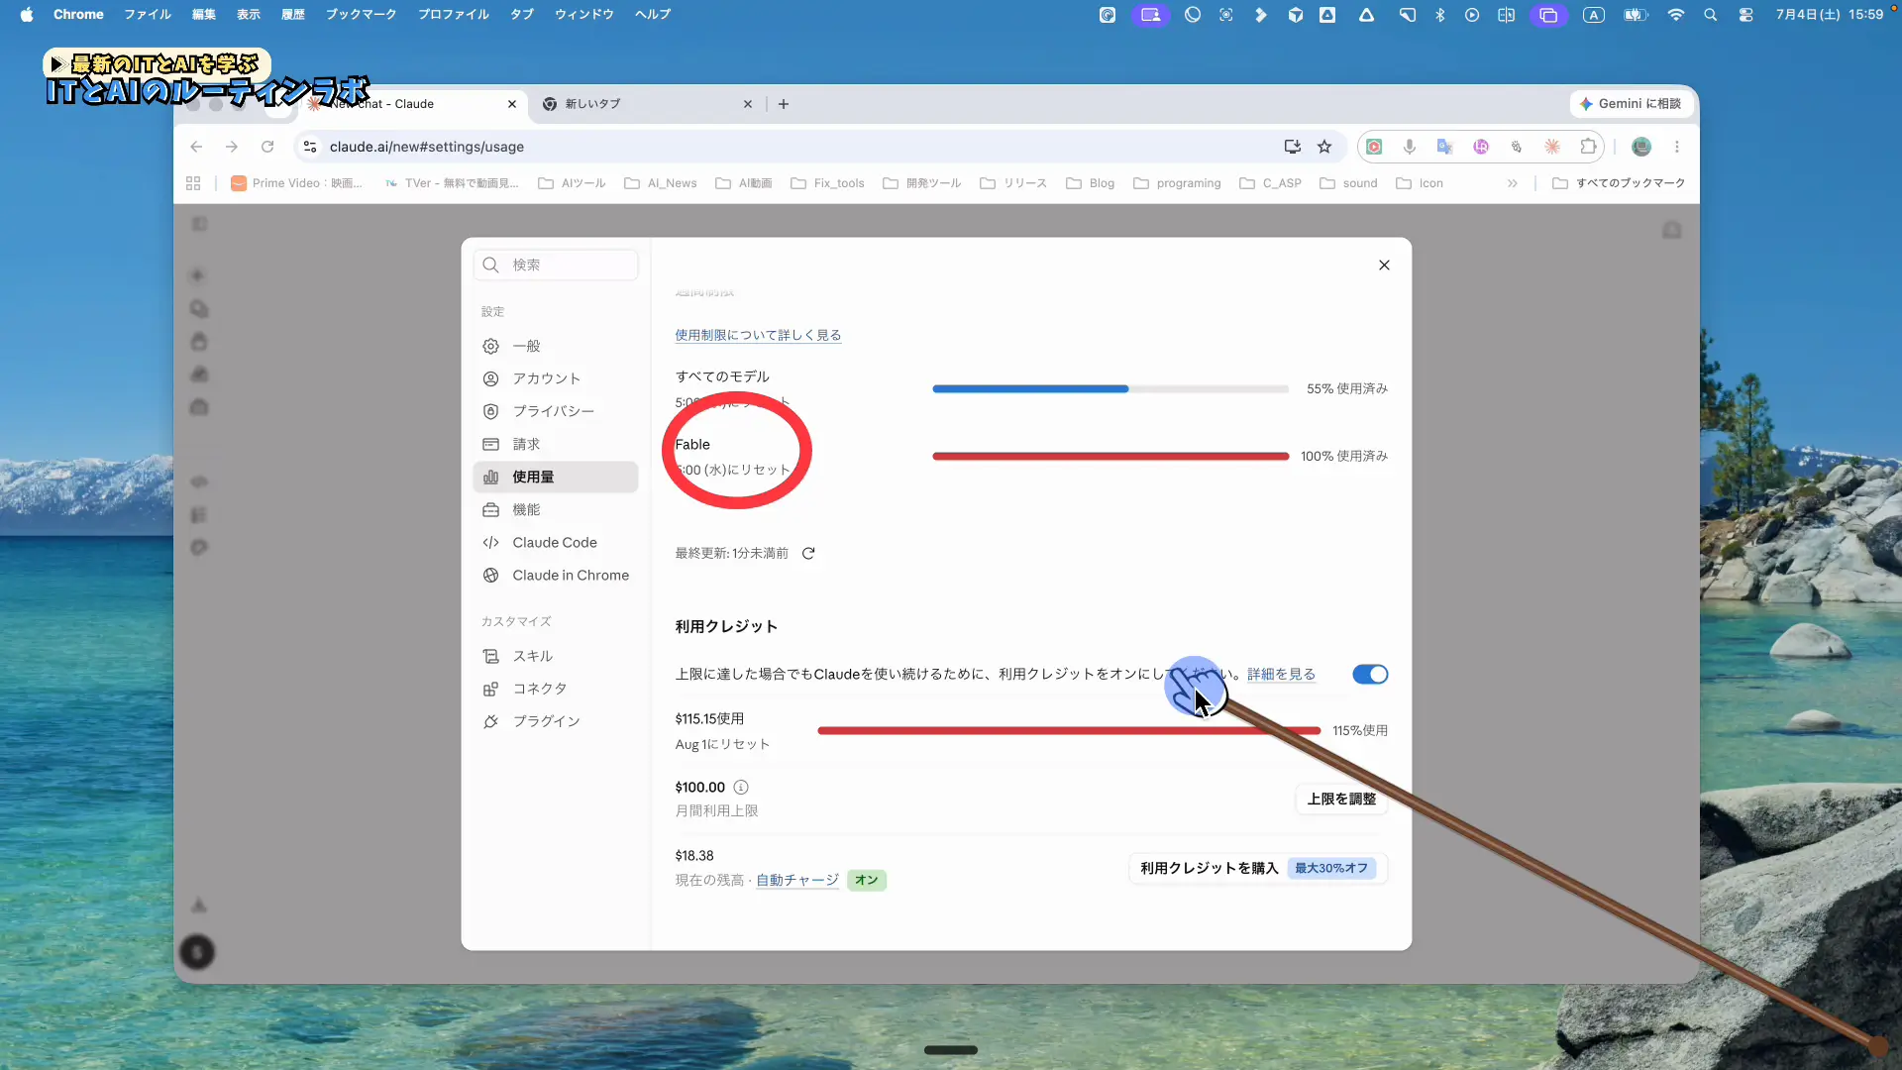Close the 新しいタブ tab
Viewport: 1902px width, 1070px height.
pos(748,104)
